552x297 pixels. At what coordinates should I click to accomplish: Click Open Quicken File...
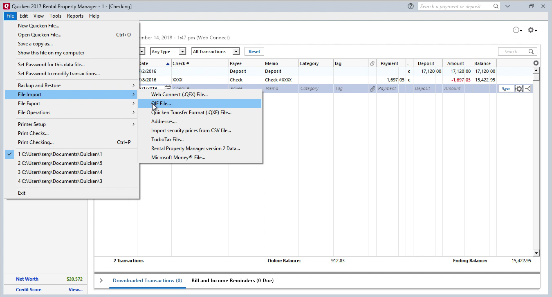click(72, 35)
